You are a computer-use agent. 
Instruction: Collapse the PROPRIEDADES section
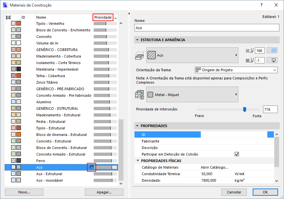click(137, 126)
